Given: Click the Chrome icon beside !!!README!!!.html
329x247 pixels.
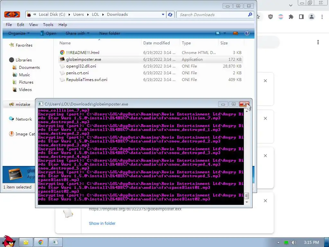Looking at the screenshot, I should point(62,52).
